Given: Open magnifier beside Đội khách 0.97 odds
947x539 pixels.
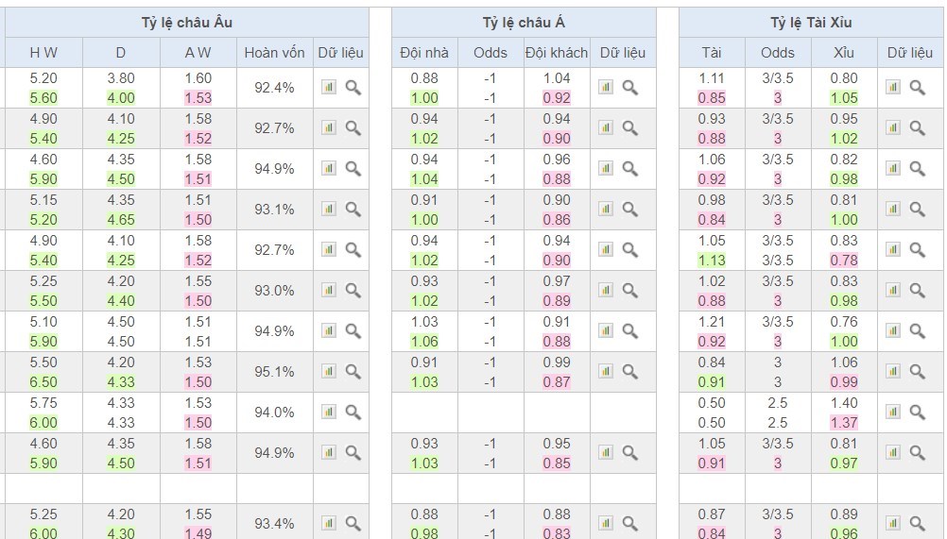Looking at the screenshot, I should pos(630,291).
